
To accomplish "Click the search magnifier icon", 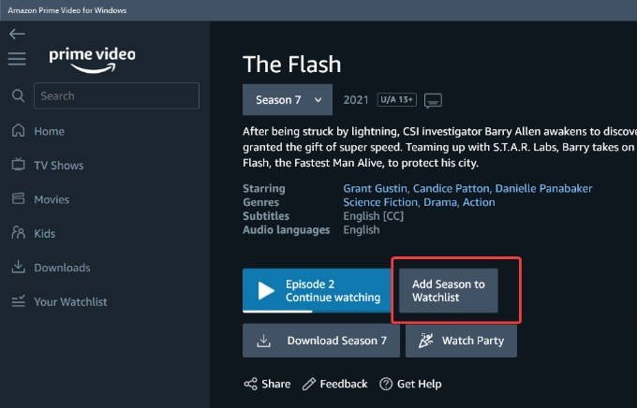I will (18, 95).
